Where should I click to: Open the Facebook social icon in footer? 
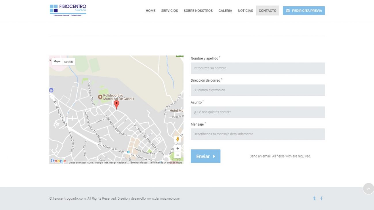pyautogui.click(x=321, y=198)
